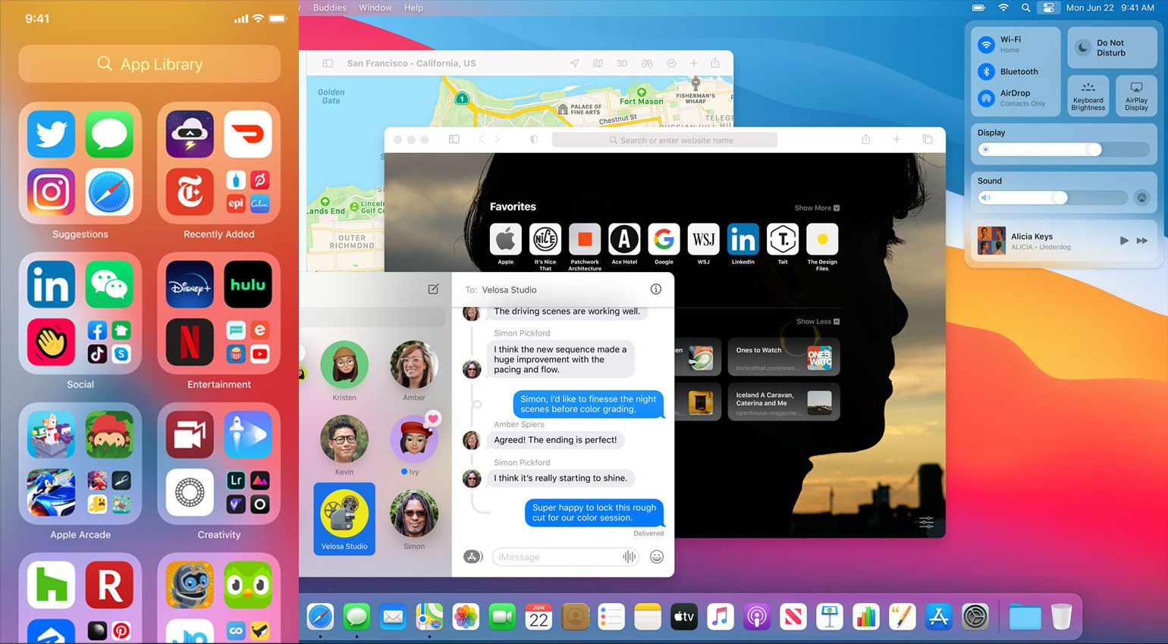1168x644 pixels.
Task: Click the compose new message icon
Action: [433, 289]
